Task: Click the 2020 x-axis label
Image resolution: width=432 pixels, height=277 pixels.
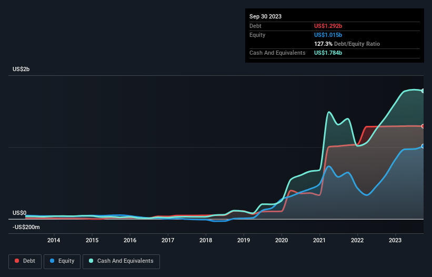Action: pos(282,240)
